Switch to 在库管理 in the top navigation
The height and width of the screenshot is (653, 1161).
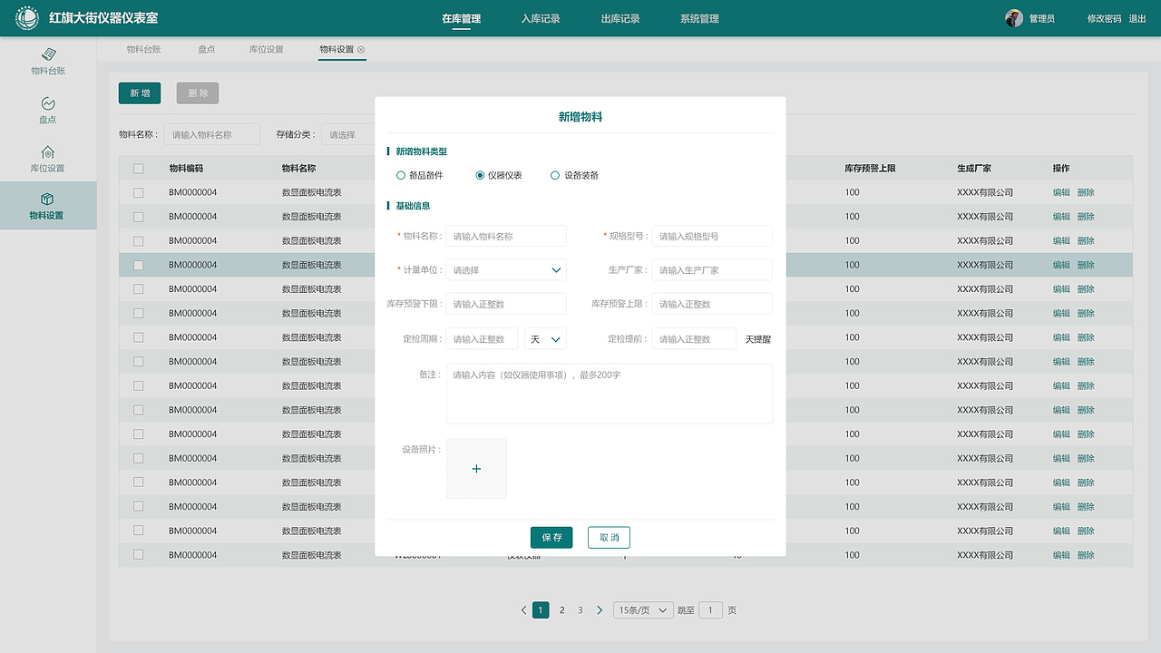[462, 18]
